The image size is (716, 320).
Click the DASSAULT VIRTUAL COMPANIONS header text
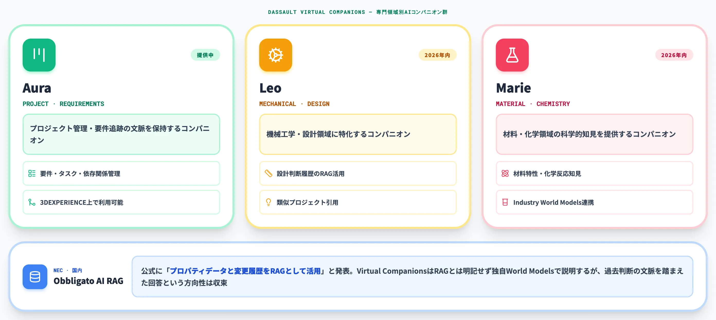pos(358,12)
